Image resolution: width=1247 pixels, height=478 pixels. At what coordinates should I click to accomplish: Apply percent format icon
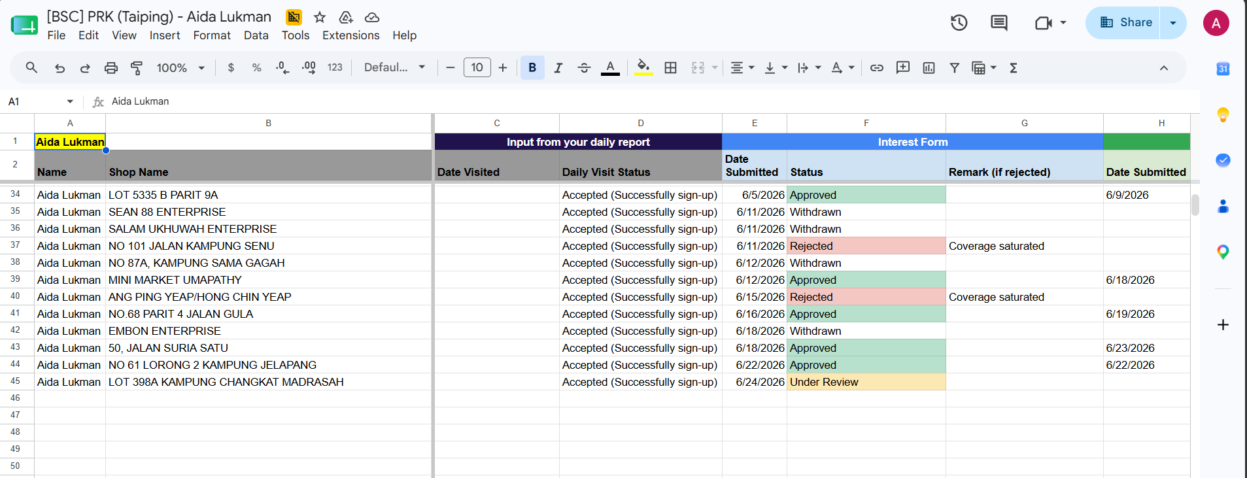point(256,67)
